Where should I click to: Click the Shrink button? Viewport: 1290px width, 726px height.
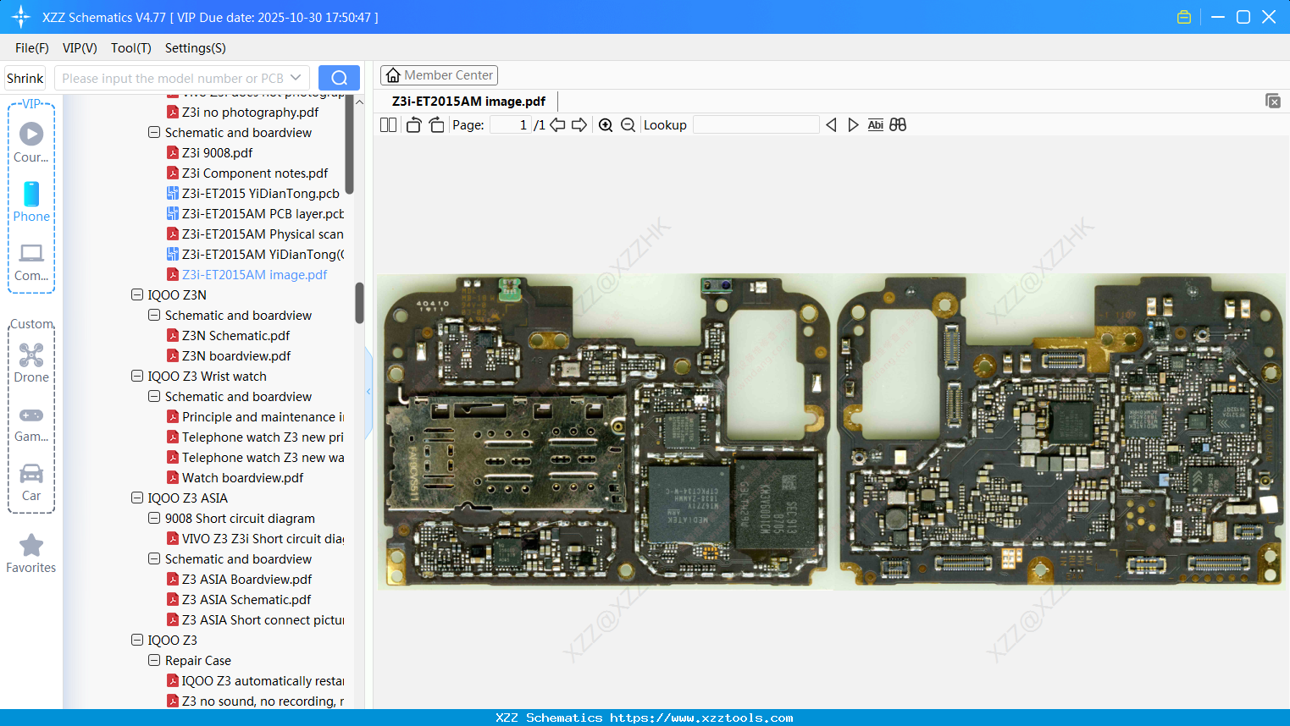[25, 78]
